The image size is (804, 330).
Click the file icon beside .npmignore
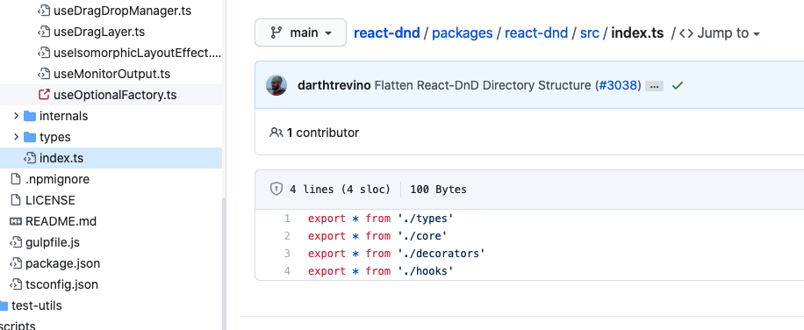click(x=16, y=179)
